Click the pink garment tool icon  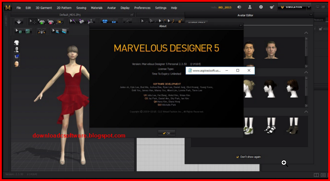point(51,22)
